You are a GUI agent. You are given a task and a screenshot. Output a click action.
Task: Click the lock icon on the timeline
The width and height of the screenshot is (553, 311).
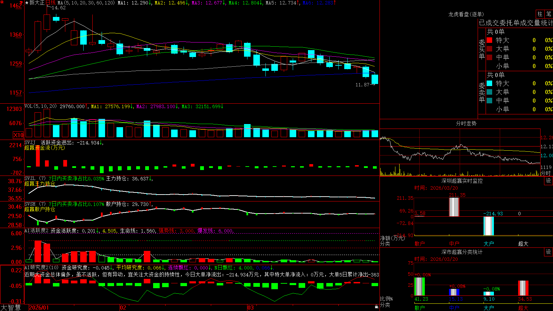tap(376, 307)
